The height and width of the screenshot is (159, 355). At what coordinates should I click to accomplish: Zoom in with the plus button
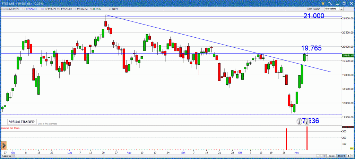click(348, 156)
